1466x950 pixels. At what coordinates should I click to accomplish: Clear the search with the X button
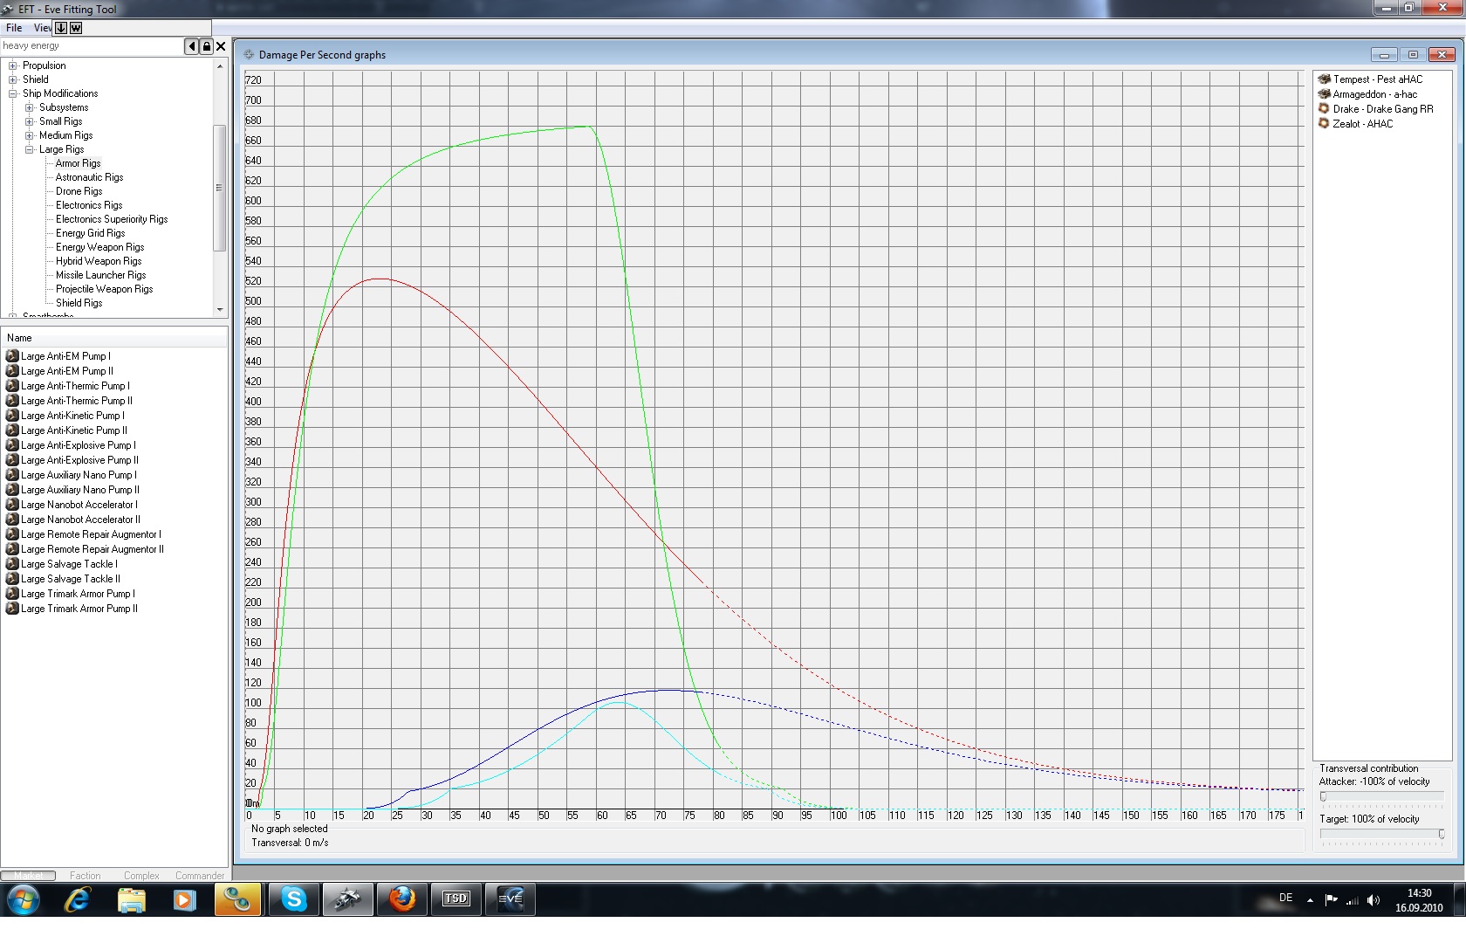(221, 46)
